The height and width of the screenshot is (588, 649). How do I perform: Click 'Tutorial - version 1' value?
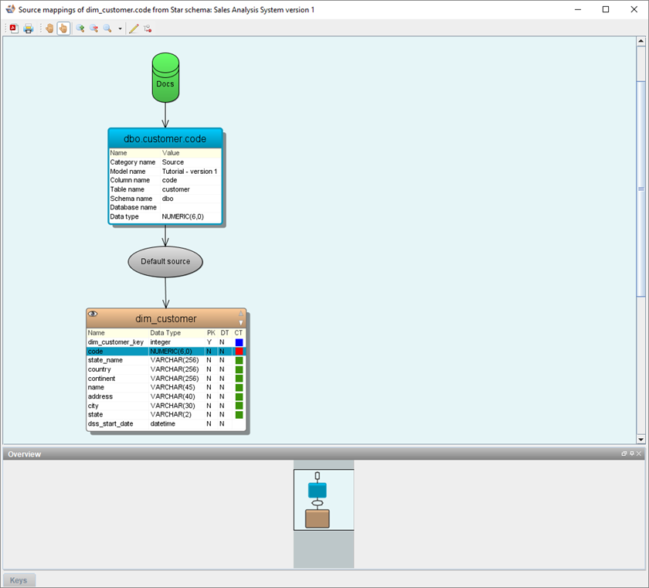pos(189,172)
